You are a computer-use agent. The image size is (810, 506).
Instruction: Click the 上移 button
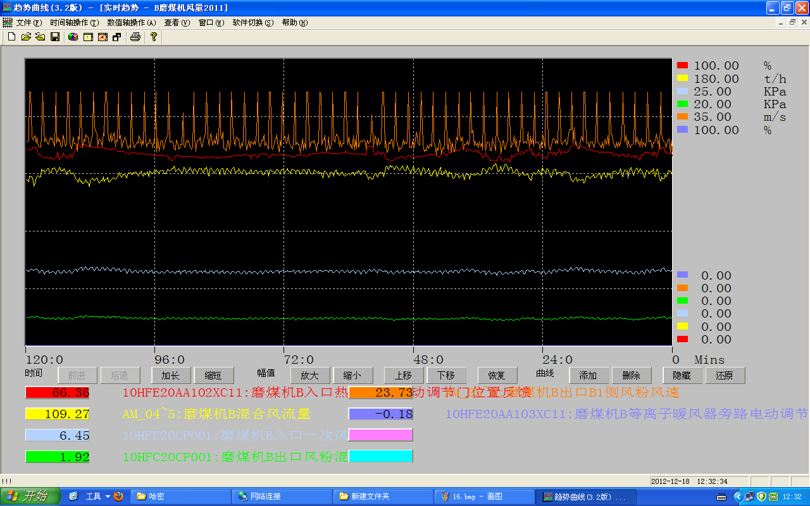pos(404,375)
